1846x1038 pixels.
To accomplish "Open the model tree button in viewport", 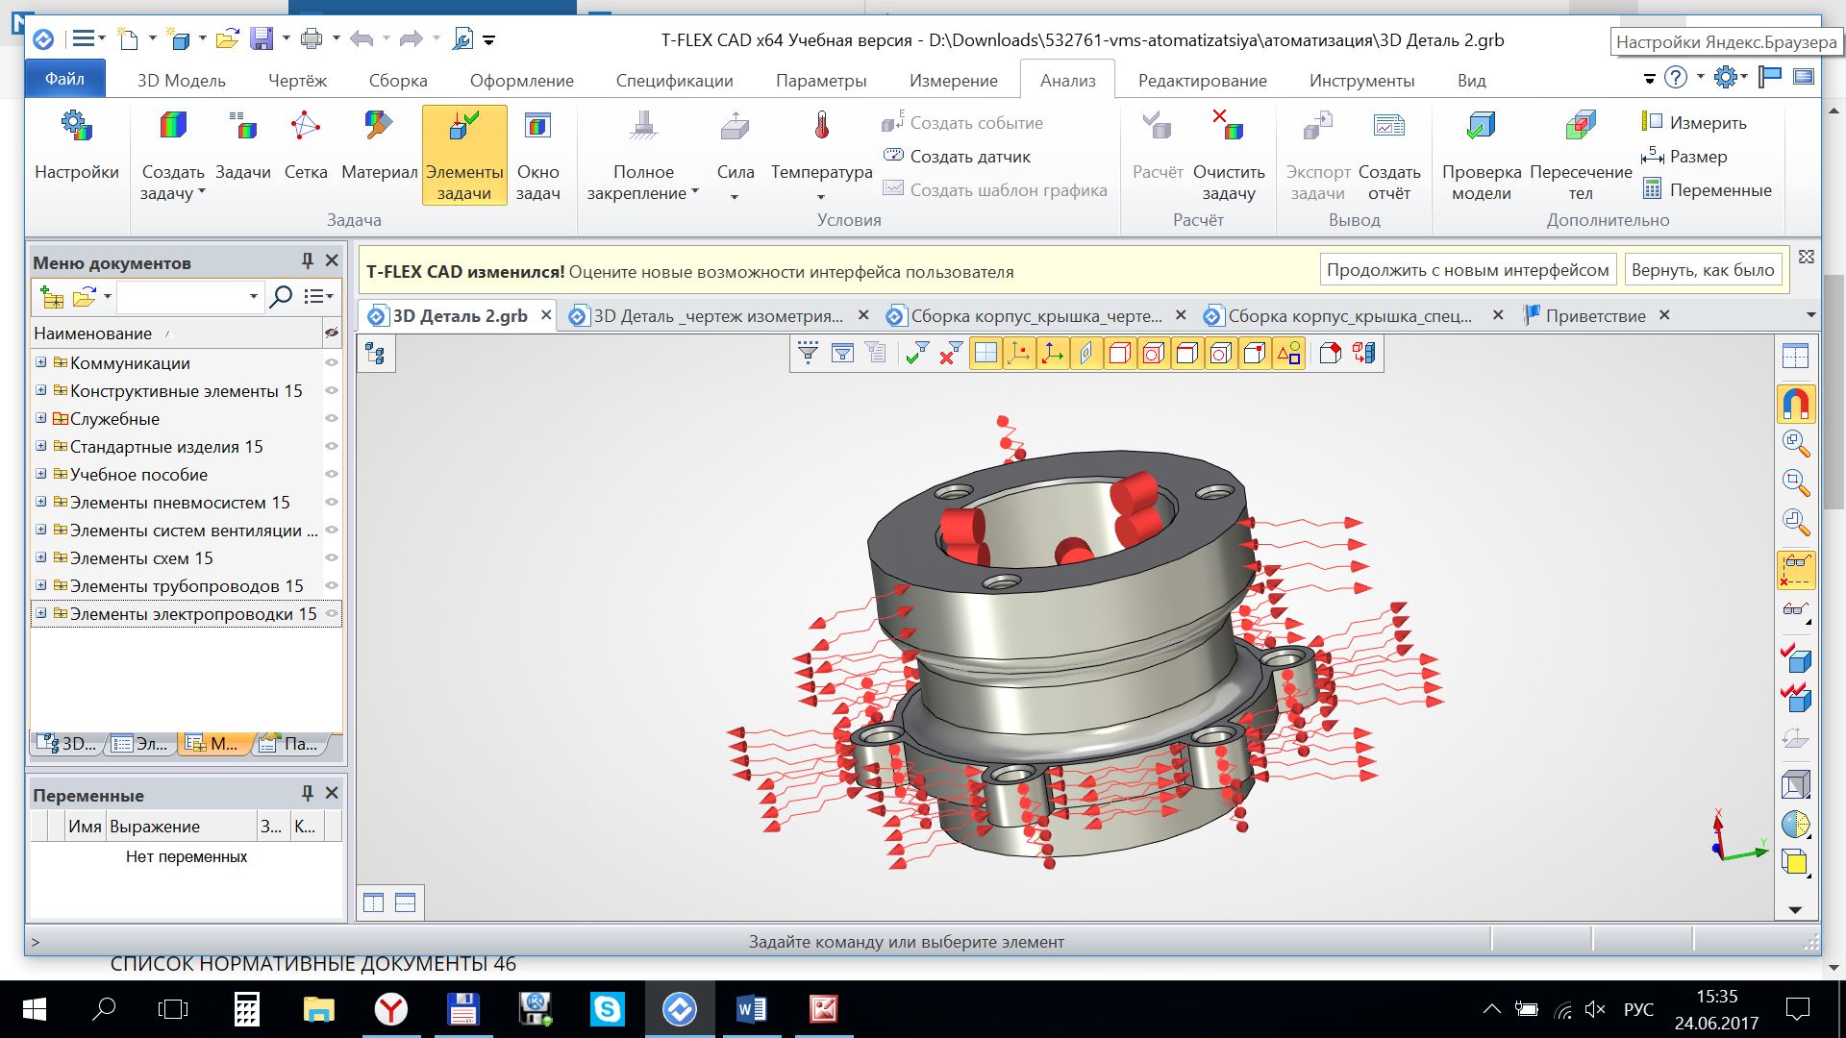I will (375, 354).
